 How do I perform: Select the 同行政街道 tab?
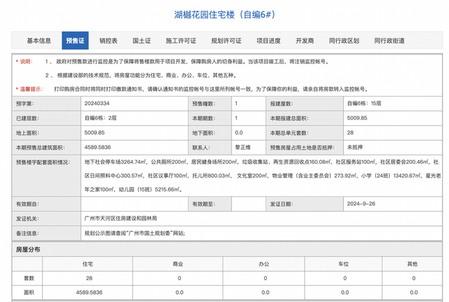pyautogui.click(x=389, y=41)
